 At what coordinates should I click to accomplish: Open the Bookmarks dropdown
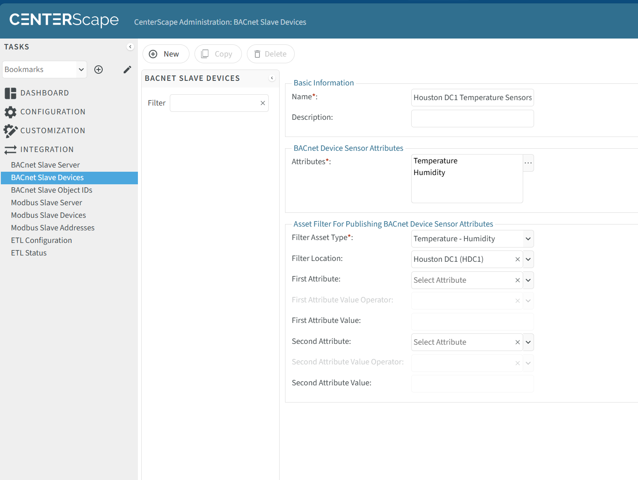(x=44, y=70)
